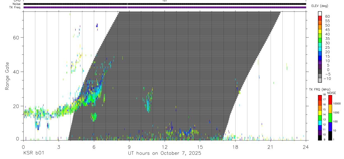
Task: Click the dark gray segment of ELEV colorbar
Action: click(x=320, y=72)
